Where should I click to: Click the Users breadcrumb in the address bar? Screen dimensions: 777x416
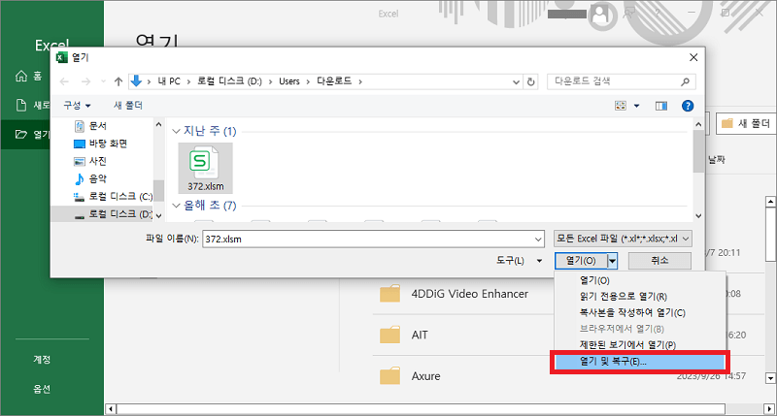(x=289, y=81)
